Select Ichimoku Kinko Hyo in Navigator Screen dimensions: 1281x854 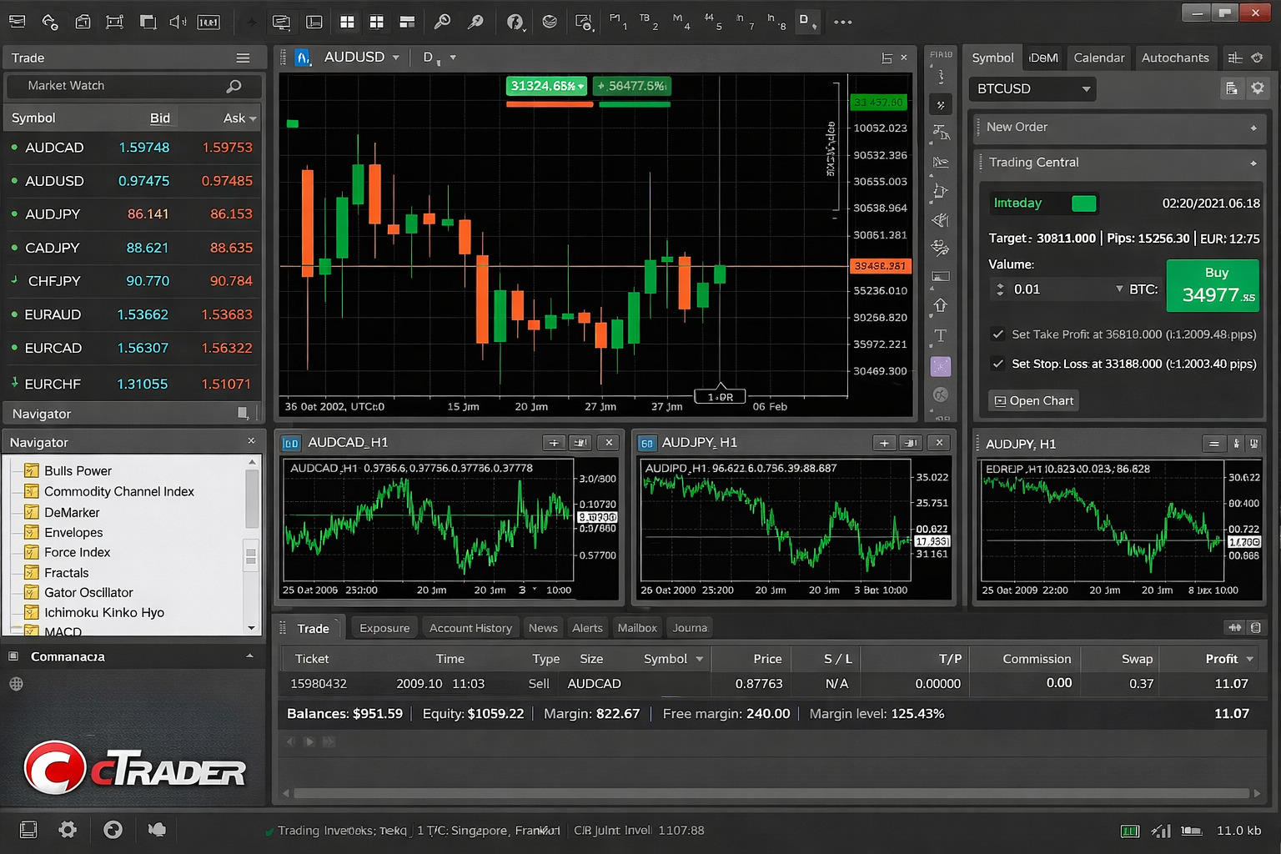coord(104,612)
